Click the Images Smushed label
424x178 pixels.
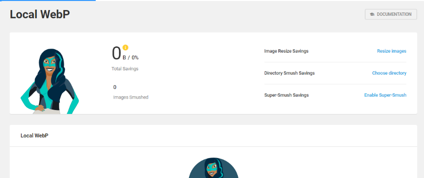coord(131,97)
